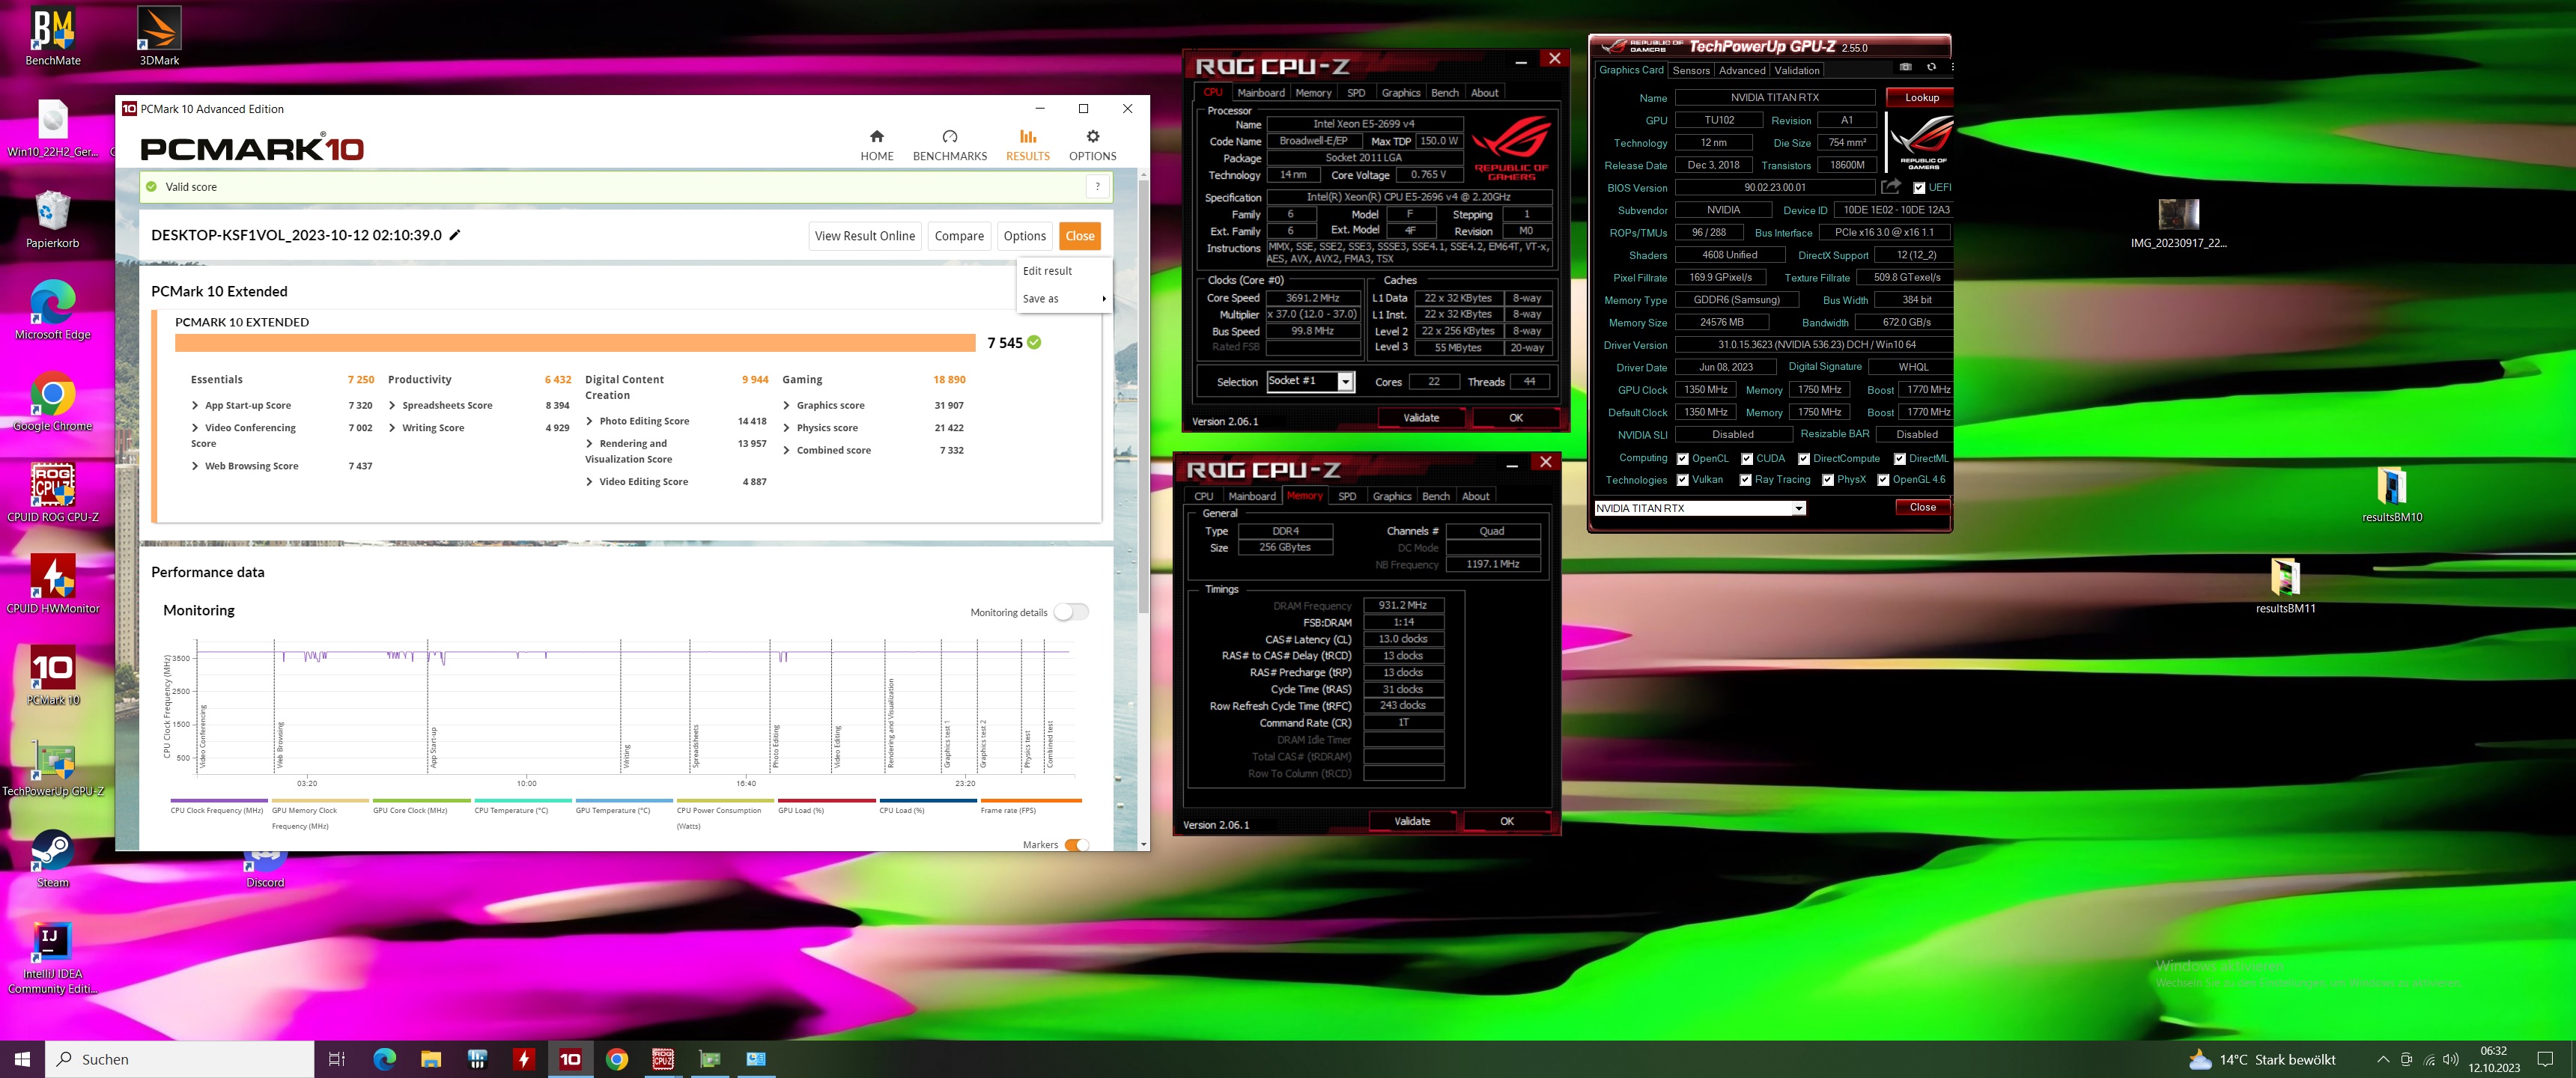Viewport: 2576px width, 1078px height.
Task: Choose Edit result from Options menu
Action: (x=1064, y=271)
